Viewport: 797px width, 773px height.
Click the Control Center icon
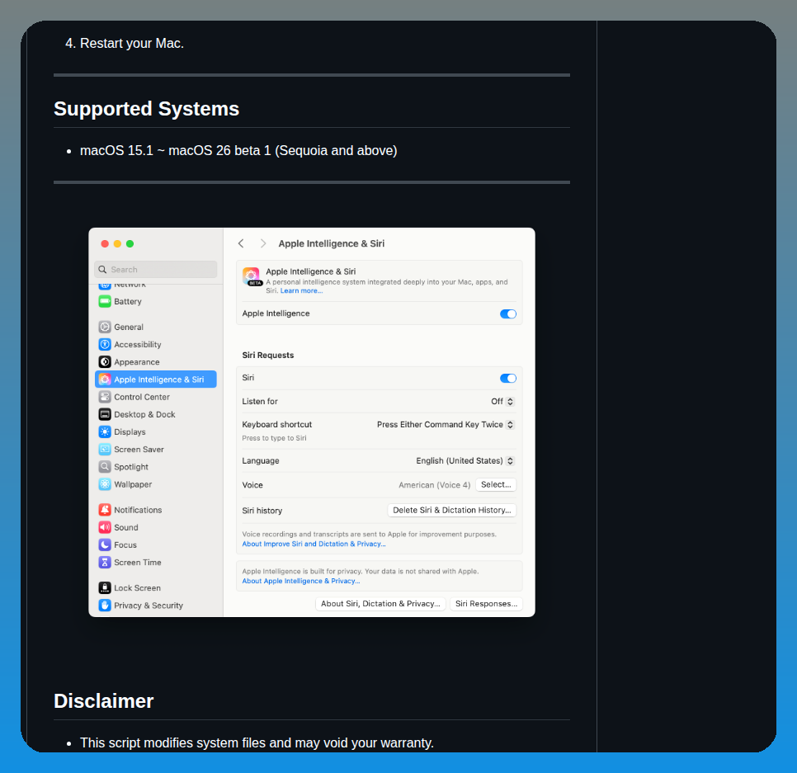point(105,397)
